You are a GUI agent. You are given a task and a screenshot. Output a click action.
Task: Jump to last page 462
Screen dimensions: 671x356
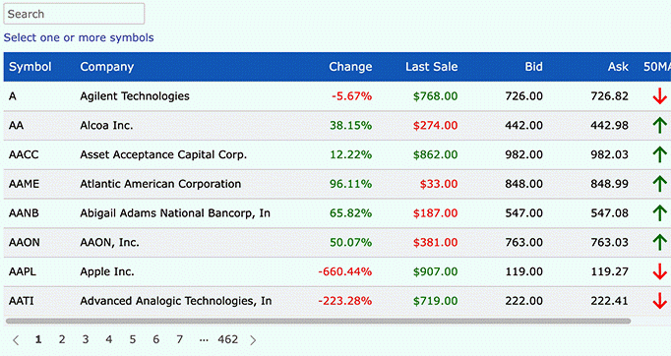227,339
